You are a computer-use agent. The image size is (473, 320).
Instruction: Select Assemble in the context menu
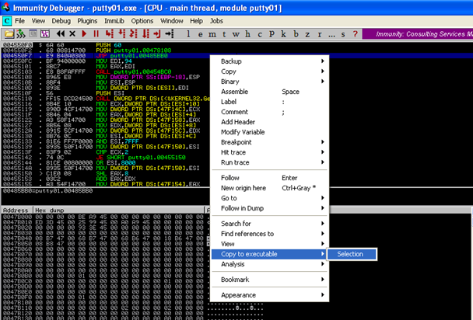[x=235, y=91]
